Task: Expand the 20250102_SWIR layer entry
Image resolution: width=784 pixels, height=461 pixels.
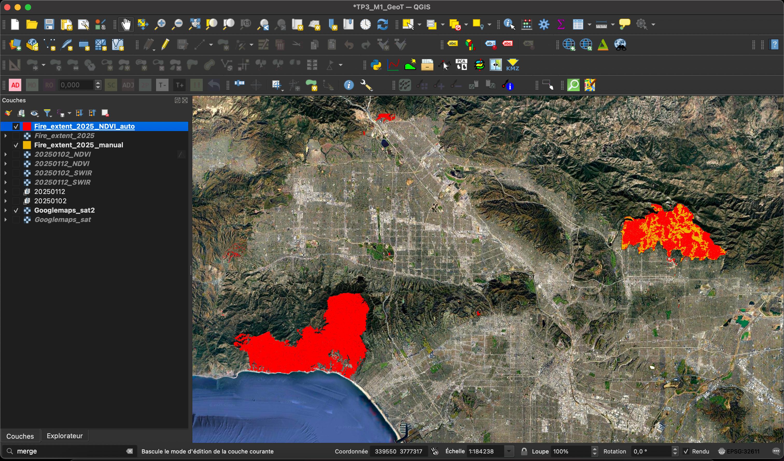Action: coord(6,173)
